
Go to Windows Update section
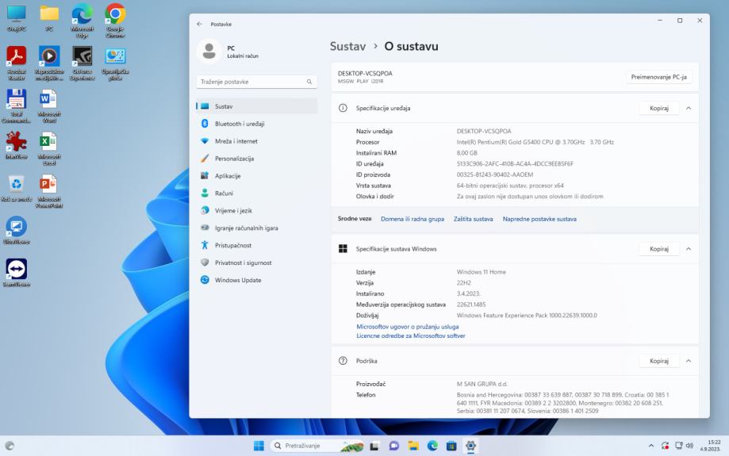[x=237, y=280]
